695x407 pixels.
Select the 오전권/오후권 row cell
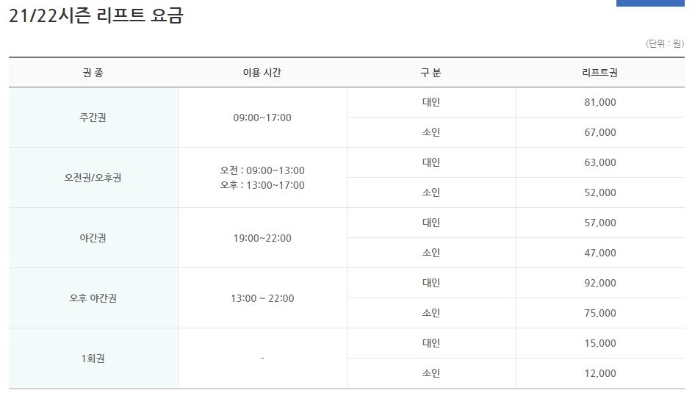coord(93,178)
